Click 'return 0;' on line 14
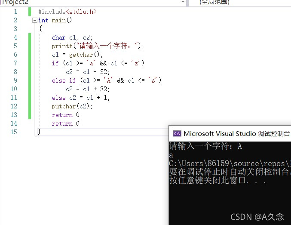Screen dimensions: 291x225 pyautogui.click(x=67, y=123)
